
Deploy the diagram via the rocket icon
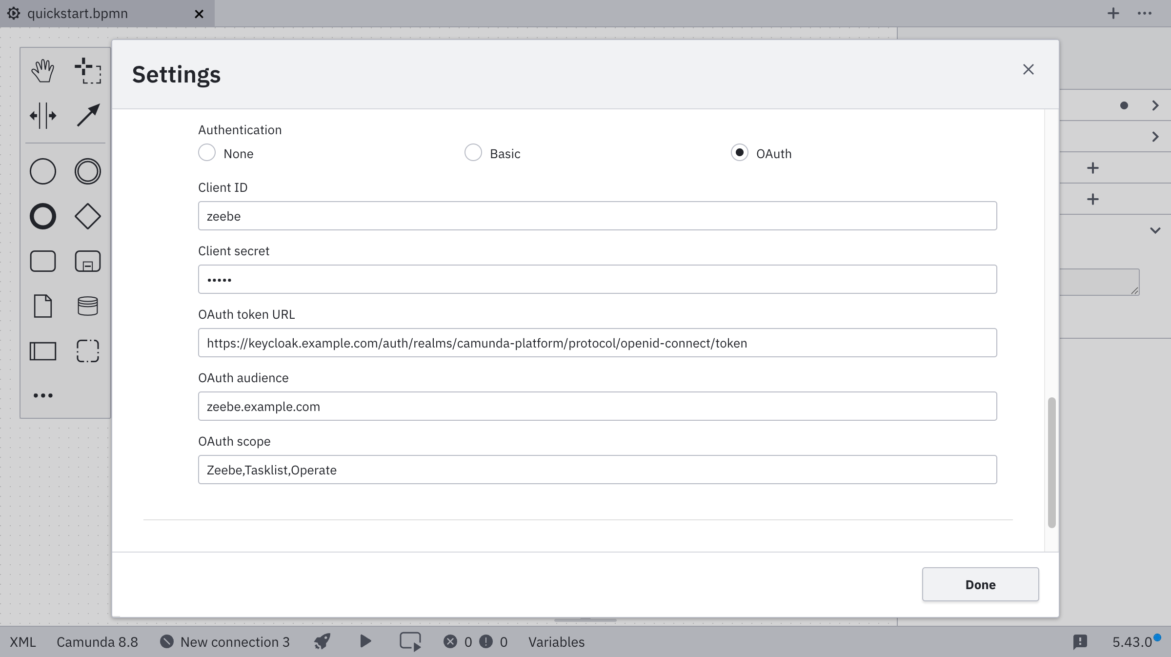tap(321, 642)
